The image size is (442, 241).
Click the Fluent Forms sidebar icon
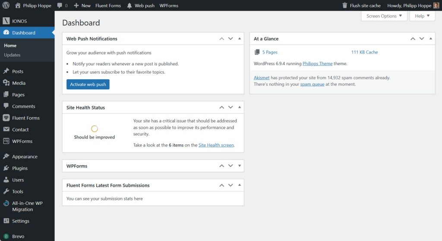pyautogui.click(x=6, y=118)
